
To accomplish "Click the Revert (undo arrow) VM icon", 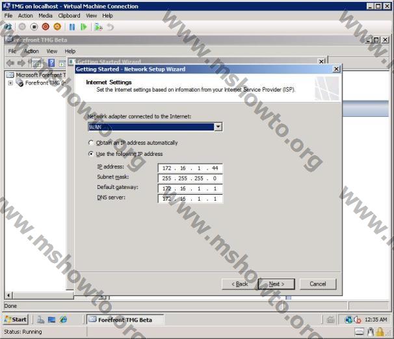I will click(x=111, y=27).
